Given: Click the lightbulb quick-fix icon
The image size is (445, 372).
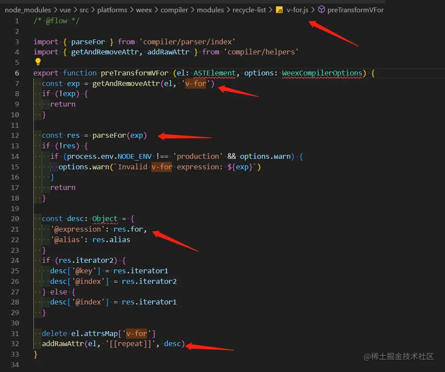Looking at the screenshot, I should 38,61.
